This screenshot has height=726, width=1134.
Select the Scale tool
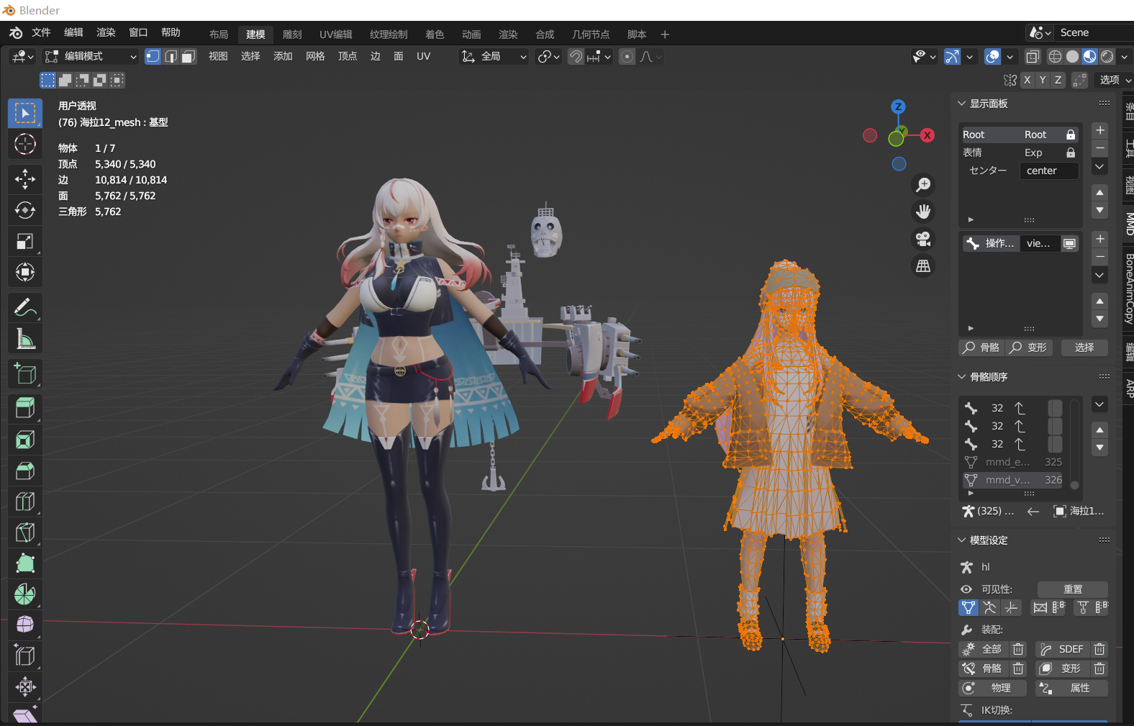pyautogui.click(x=25, y=241)
